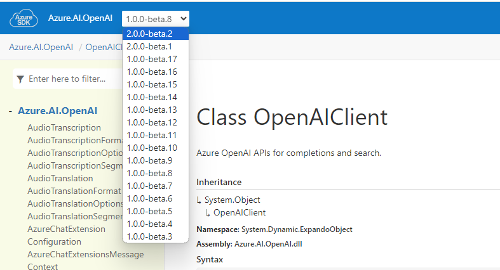Screen dimensions: 500x270
Task: Choose version 1.0.0-beta.17
Action: click(x=156, y=59)
